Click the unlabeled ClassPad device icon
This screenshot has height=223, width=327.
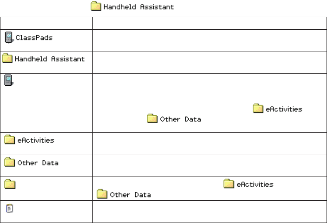9,80
